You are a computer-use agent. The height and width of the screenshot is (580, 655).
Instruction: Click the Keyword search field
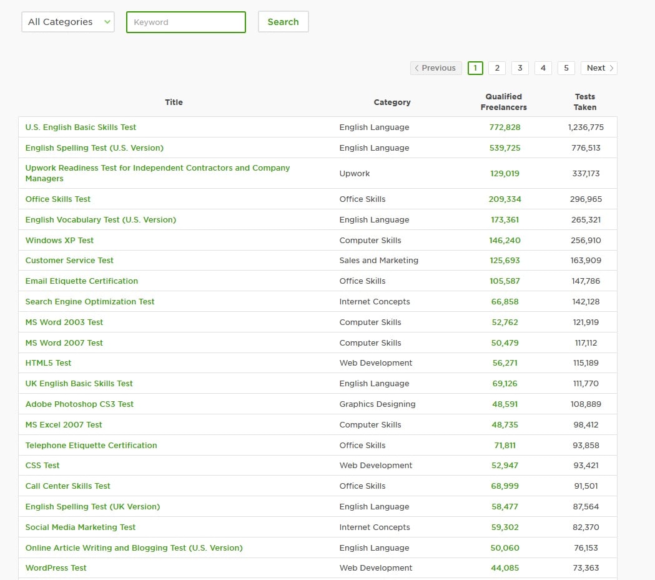186,22
